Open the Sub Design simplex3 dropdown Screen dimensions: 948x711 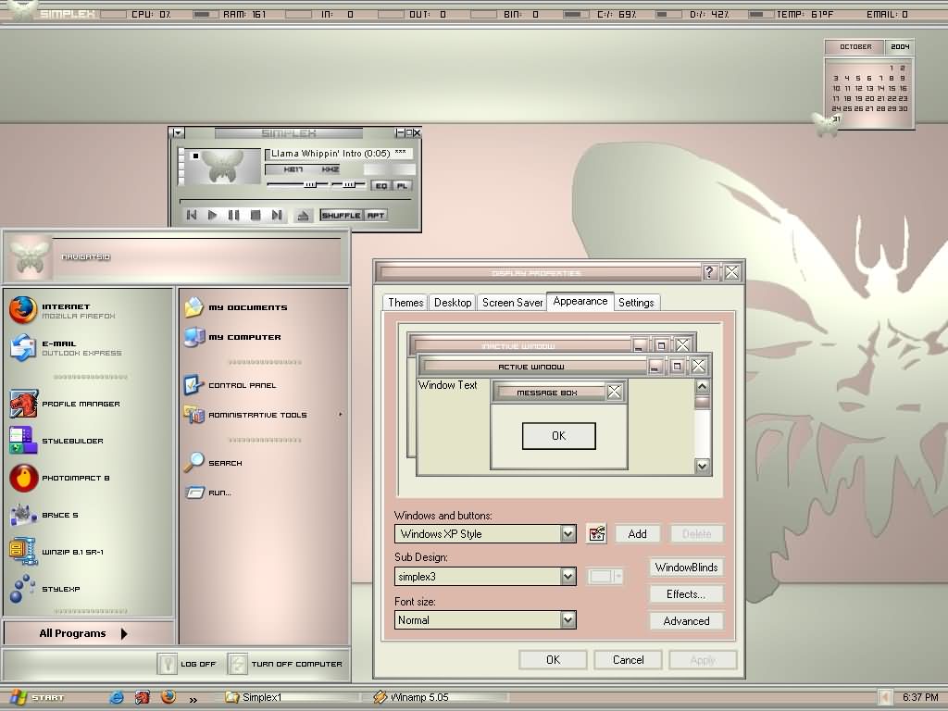click(x=568, y=576)
